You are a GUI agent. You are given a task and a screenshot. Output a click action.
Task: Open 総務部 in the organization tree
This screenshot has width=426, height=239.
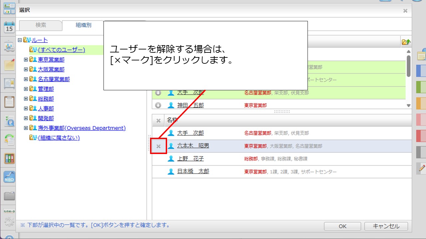click(46, 99)
